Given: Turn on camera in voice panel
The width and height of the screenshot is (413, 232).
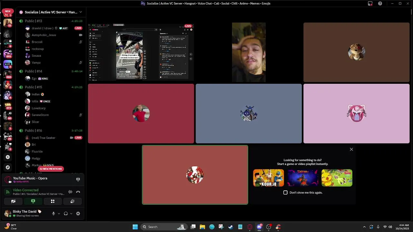Looking at the screenshot, I should [x=13, y=201].
